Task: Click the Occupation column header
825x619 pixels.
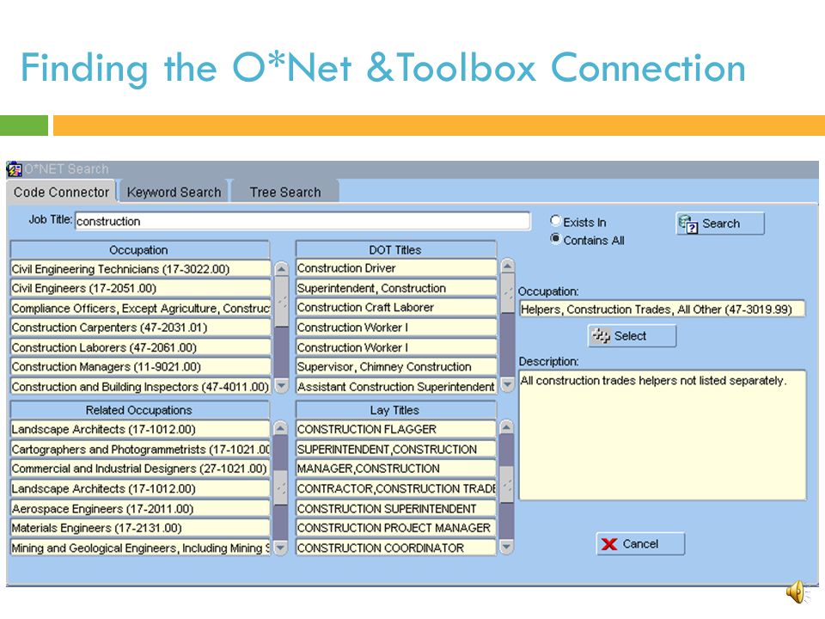Action: (x=139, y=249)
